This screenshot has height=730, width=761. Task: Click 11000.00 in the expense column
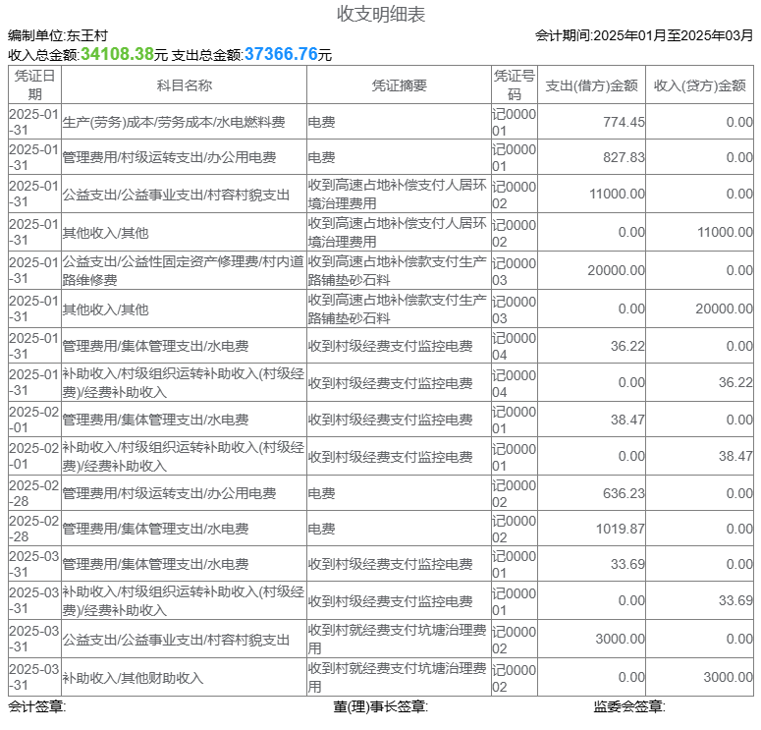617,194
